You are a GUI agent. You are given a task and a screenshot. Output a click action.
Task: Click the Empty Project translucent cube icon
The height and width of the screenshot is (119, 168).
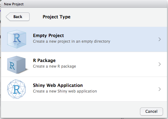pyautogui.click(x=16, y=39)
